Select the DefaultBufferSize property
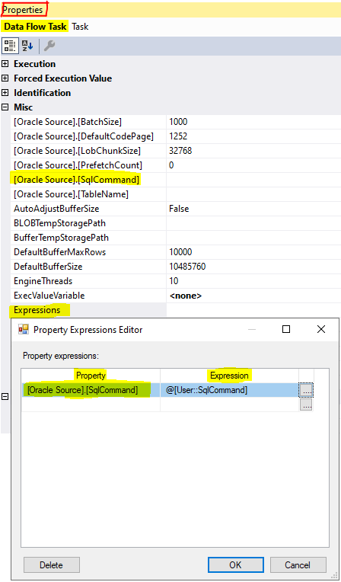This screenshot has width=341, height=582. 48,267
